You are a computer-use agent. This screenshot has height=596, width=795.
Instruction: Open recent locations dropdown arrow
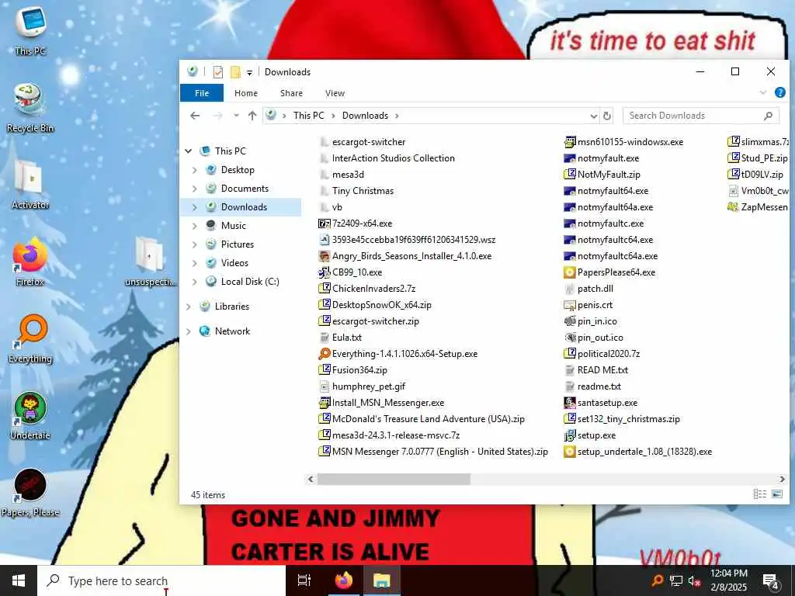click(x=236, y=116)
